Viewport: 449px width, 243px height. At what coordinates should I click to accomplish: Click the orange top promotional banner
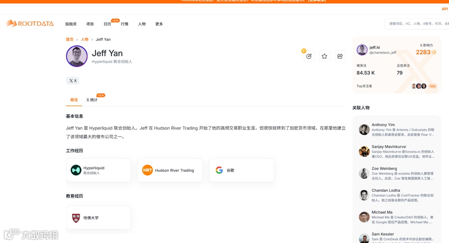(224, 1)
